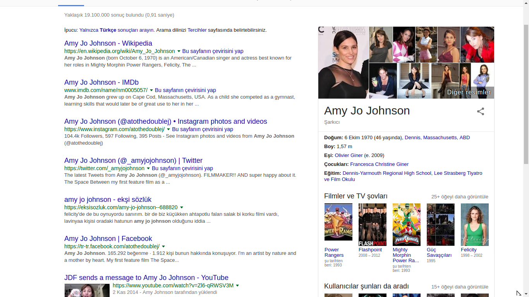Click Yalnızca Türkçe sonuçları arayın
The image size is (529, 297).
tap(117, 30)
